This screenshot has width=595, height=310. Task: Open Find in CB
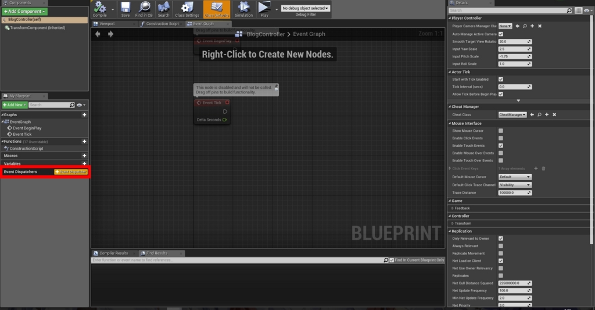pos(144,9)
